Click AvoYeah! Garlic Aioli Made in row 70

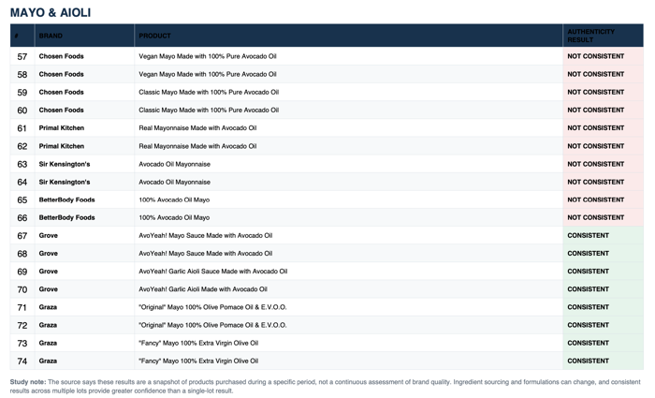tap(203, 289)
